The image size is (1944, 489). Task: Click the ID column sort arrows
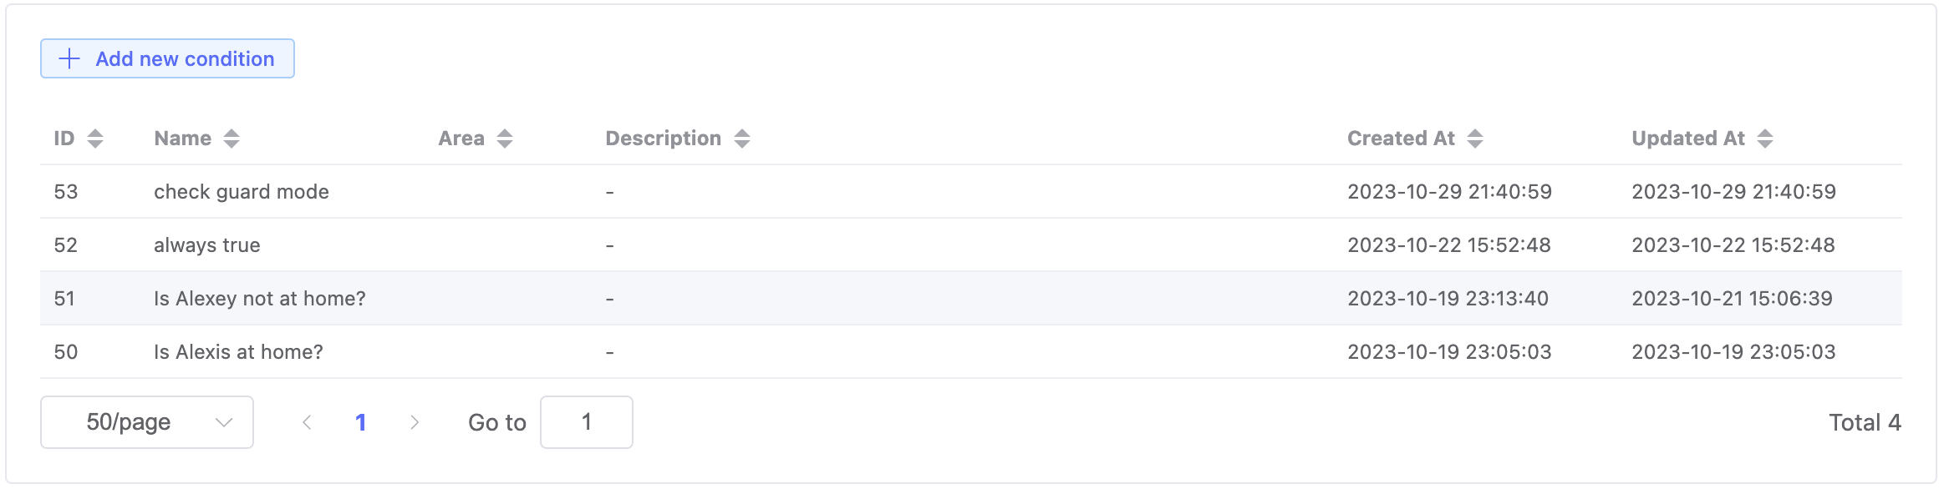95,139
